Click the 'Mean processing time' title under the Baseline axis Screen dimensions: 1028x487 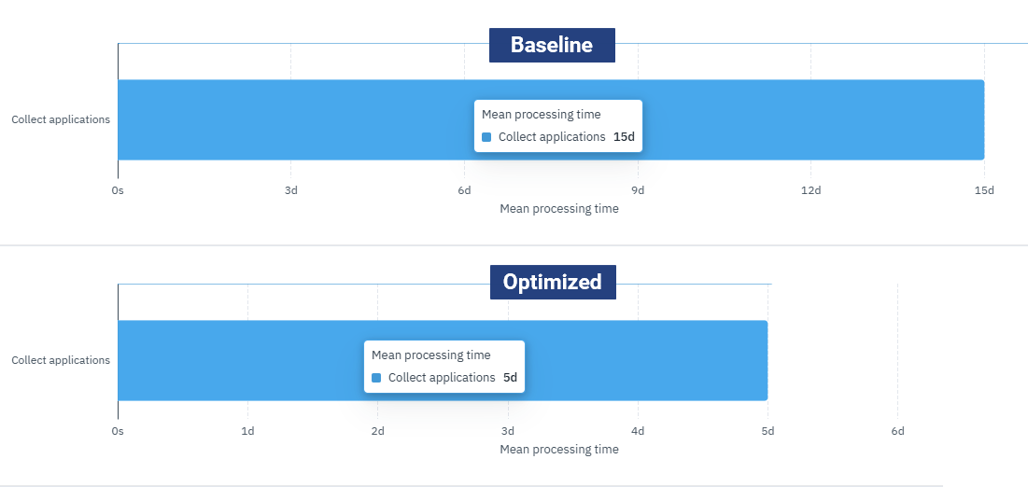click(x=558, y=209)
